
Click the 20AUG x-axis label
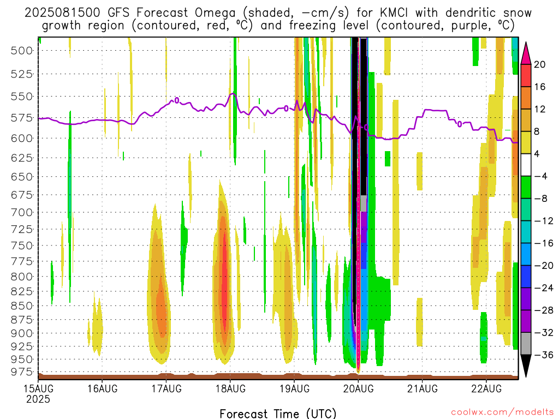[358, 388]
